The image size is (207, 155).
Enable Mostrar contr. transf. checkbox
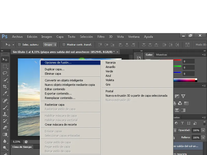tap(64, 45)
